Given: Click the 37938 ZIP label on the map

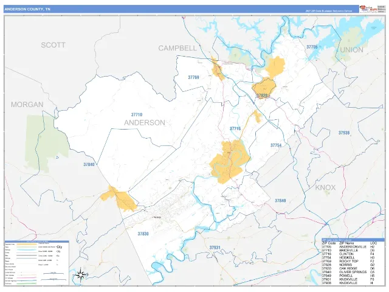Looking at the screenshot, I should tap(344, 133).
